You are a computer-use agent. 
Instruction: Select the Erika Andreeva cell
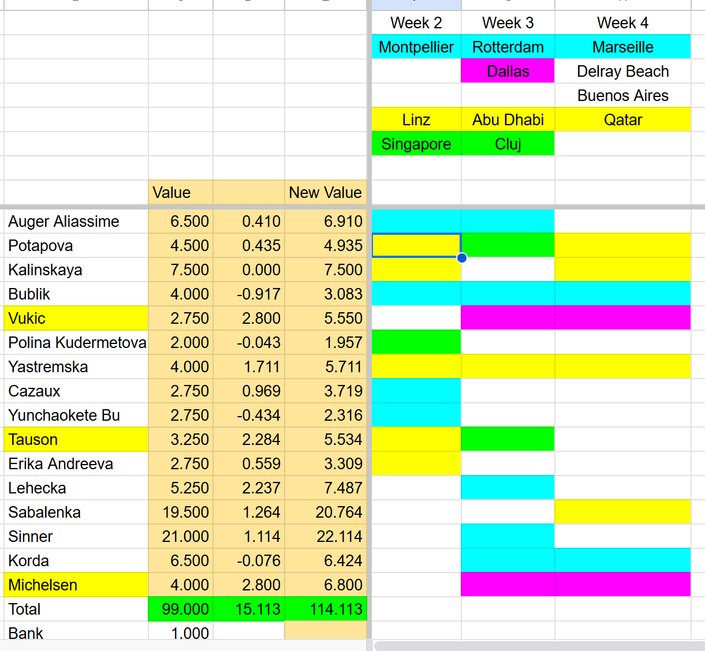coord(76,464)
